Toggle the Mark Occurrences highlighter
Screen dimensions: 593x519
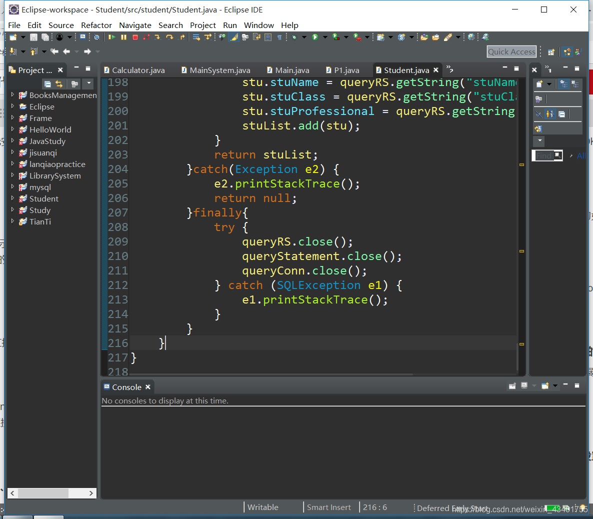(234, 37)
